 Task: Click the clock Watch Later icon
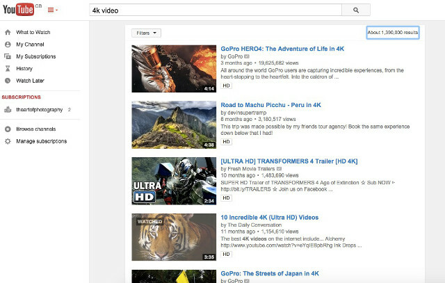(8, 81)
